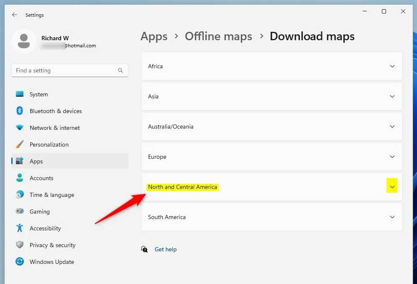Open Privacy & security shield icon
Image resolution: width=417 pixels, height=284 pixels.
pos(20,245)
